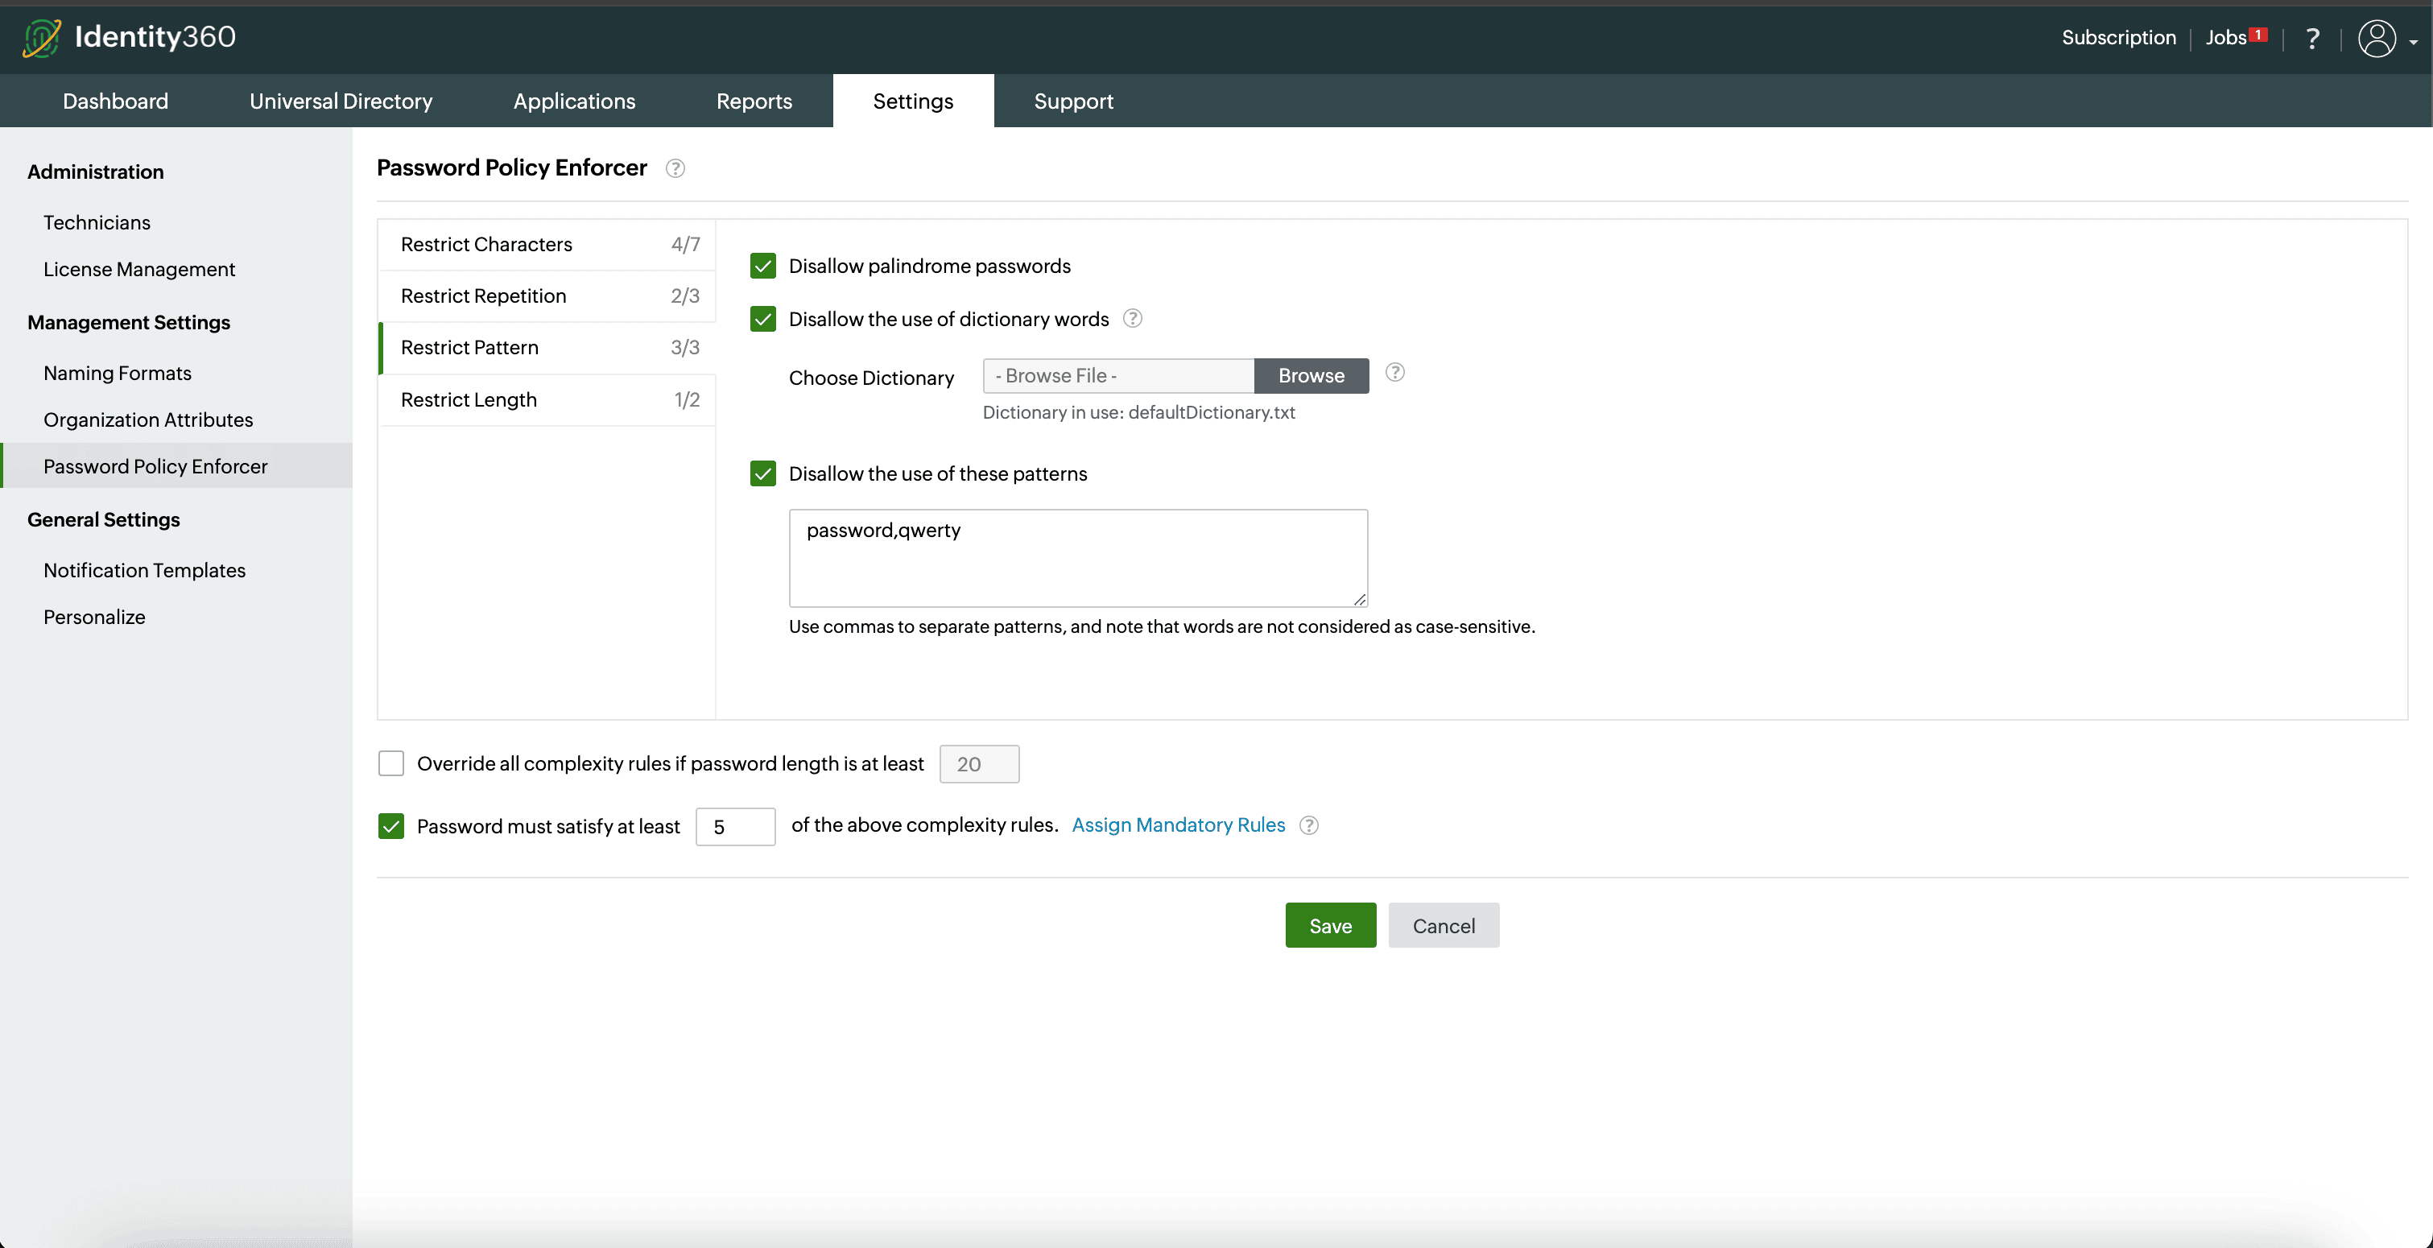
Task: Click help icon next to Browse button
Action: tap(1394, 372)
